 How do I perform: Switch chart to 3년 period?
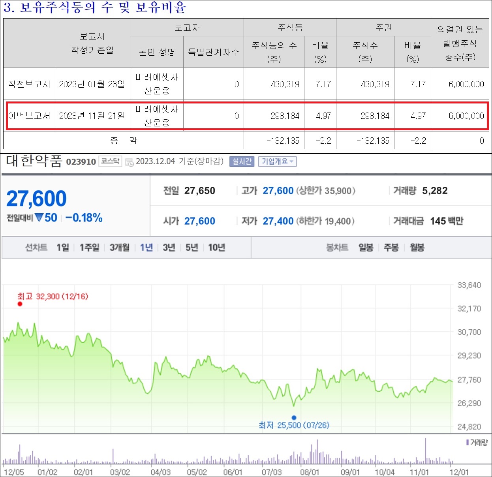click(169, 248)
